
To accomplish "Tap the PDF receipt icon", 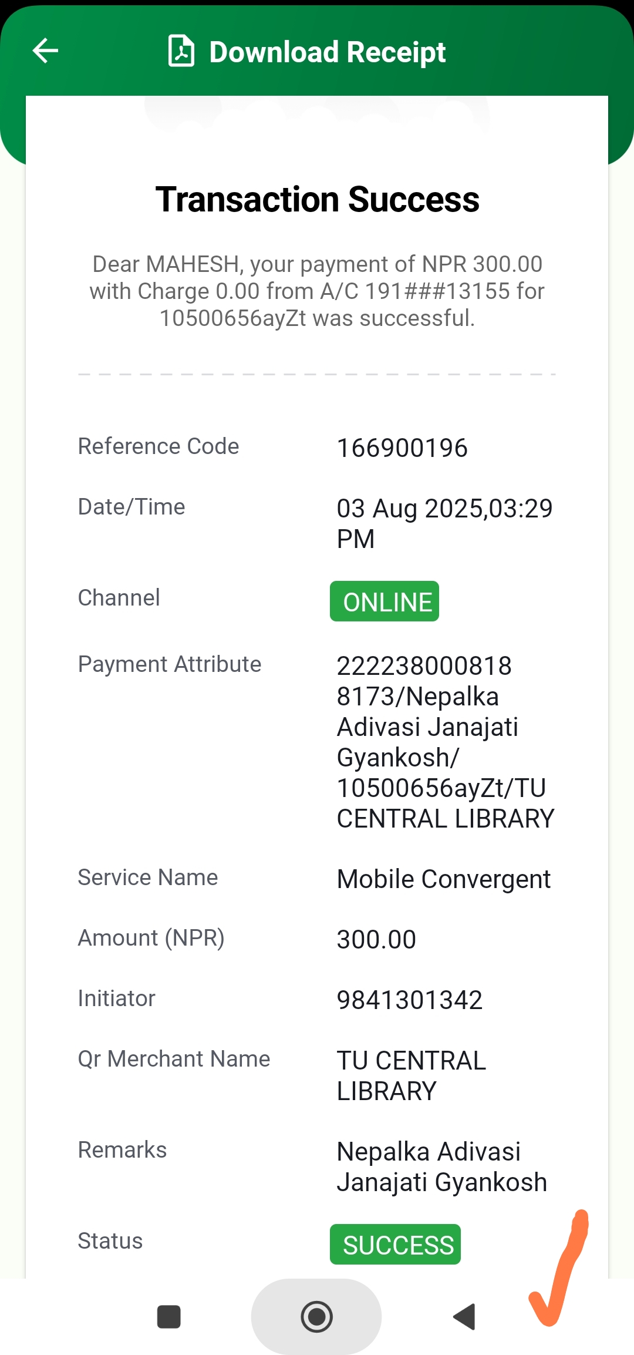I will coord(181,51).
